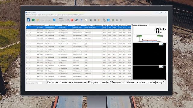Image resolution: width=193 pixels, height=108 pixels.
Task: Zero the scale with the >0< button
Action: tap(163, 29)
